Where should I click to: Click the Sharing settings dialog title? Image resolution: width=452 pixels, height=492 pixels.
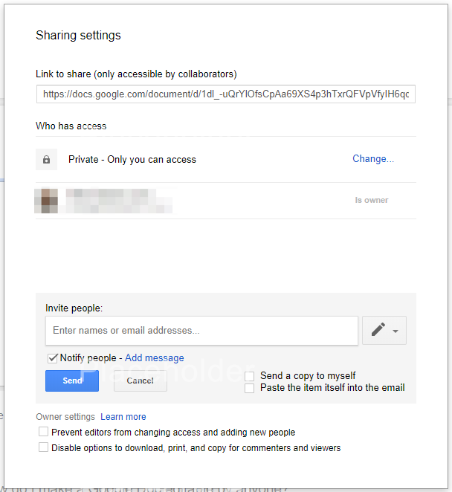click(x=78, y=36)
